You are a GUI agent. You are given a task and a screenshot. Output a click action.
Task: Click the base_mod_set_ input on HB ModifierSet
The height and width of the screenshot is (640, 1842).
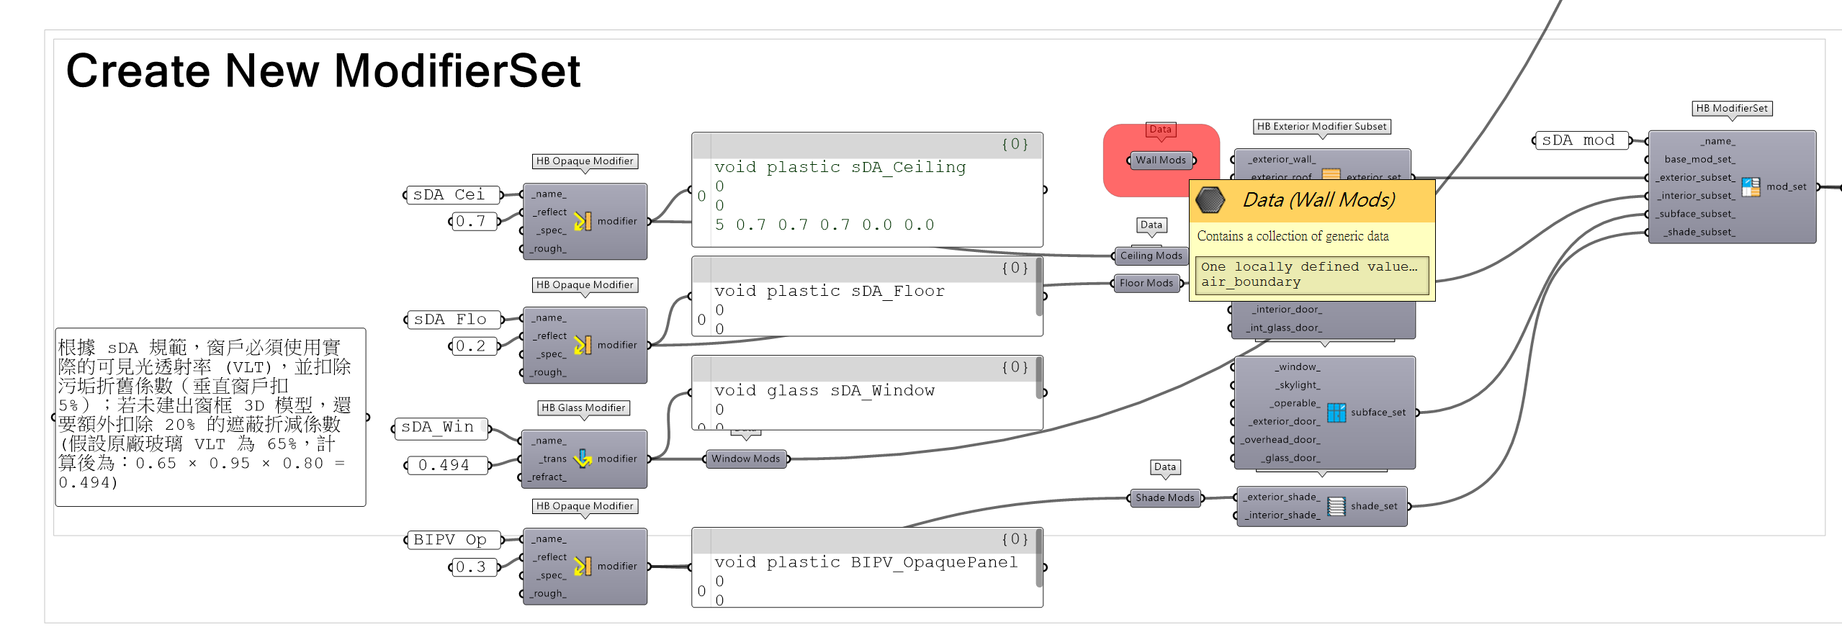click(1699, 159)
